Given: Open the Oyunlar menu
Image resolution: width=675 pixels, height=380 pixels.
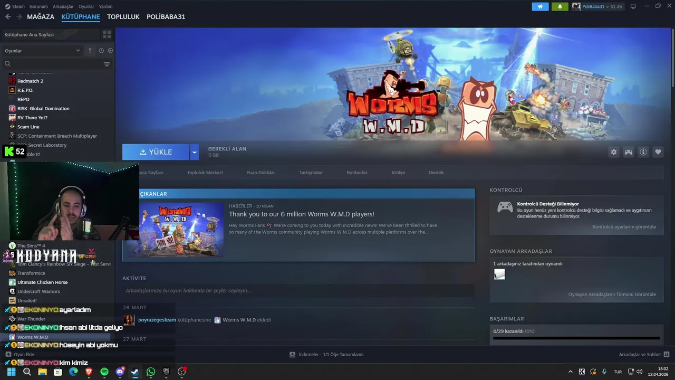Looking at the screenshot, I should (x=86, y=6).
